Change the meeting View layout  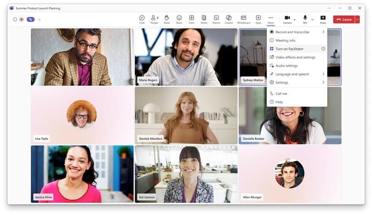[x=192, y=19]
